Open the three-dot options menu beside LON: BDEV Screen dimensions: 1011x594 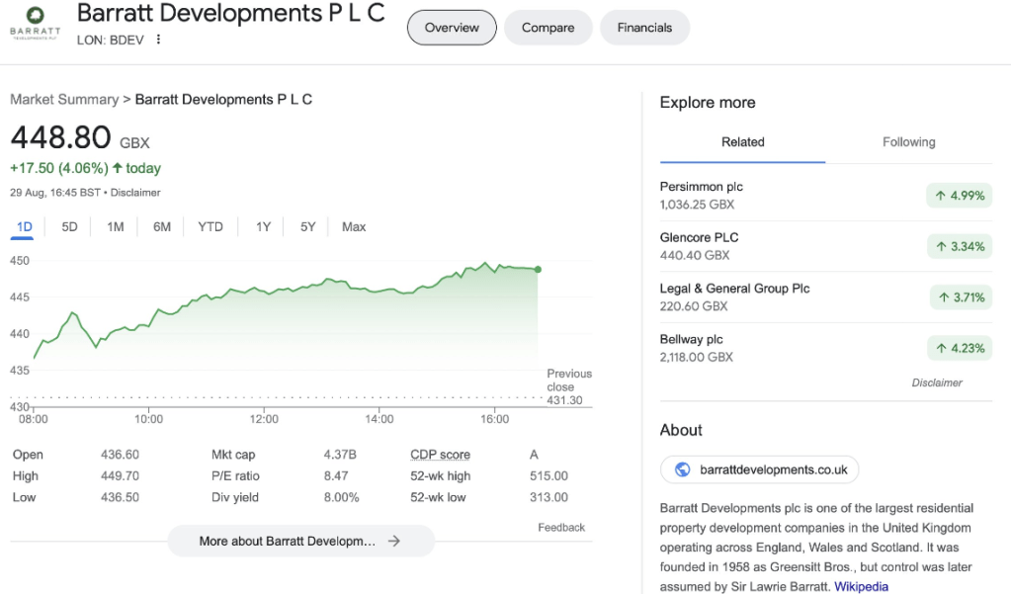pyautogui.click(x=158, y=40)
